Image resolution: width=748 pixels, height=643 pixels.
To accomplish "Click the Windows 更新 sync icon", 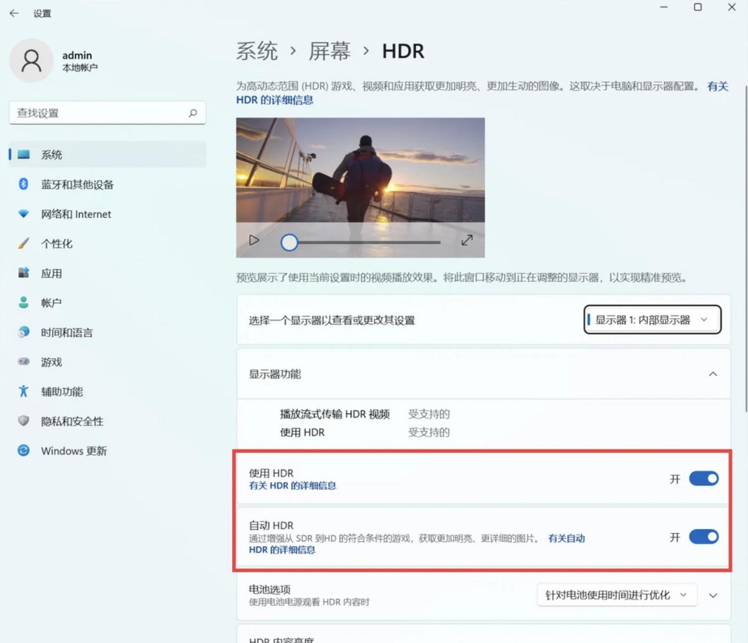I will coord(24,450).
